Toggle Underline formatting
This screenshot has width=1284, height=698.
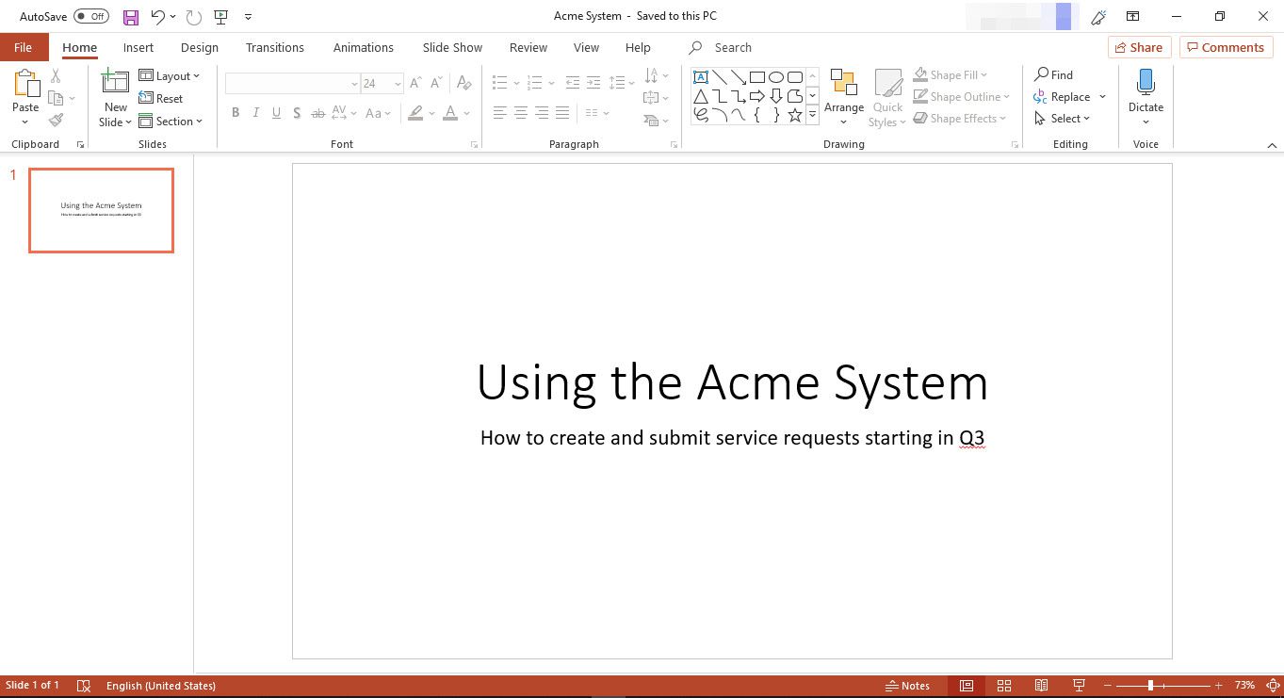276,113
